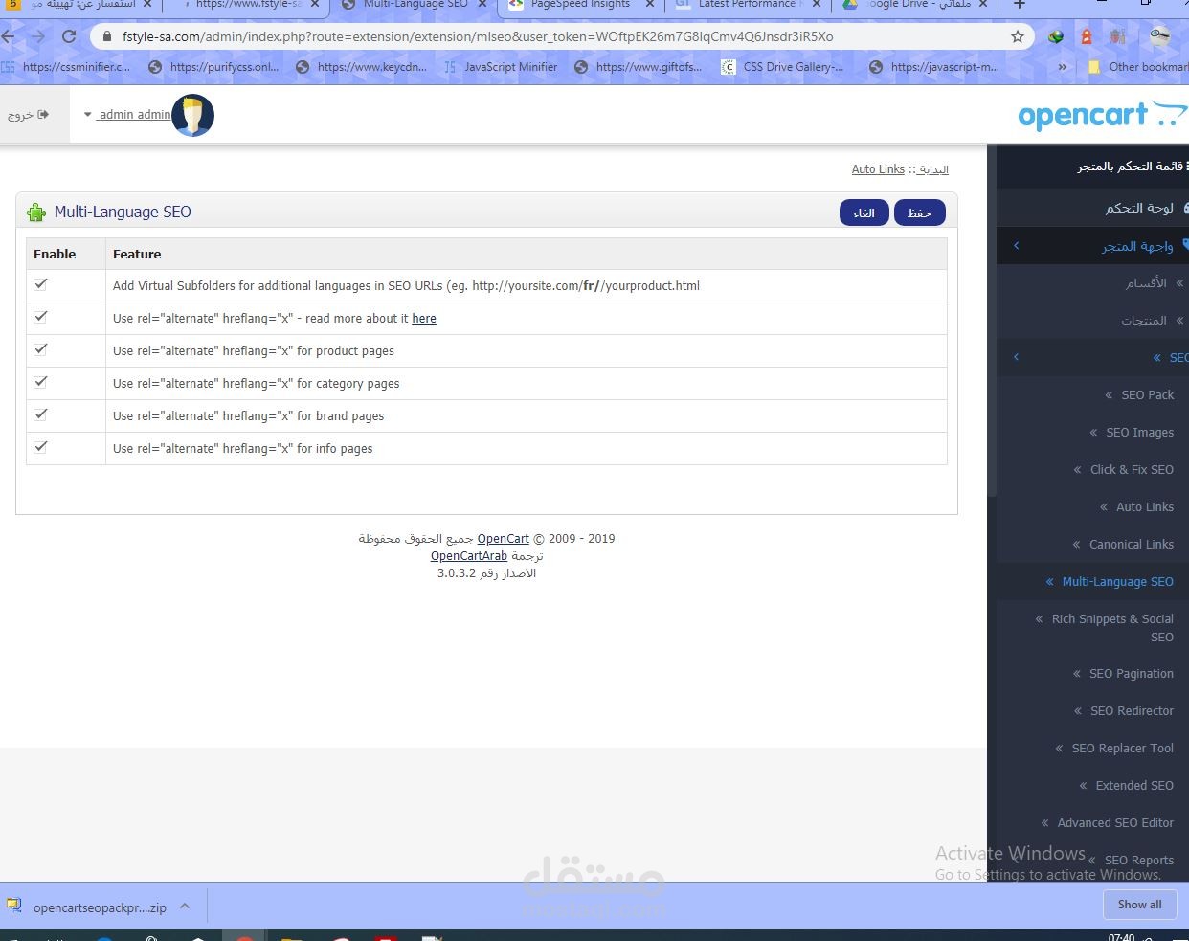Viewport: 1189px width, 941px height.
Task: Open المنتجات products menu item
Action: click(1144, 321)
